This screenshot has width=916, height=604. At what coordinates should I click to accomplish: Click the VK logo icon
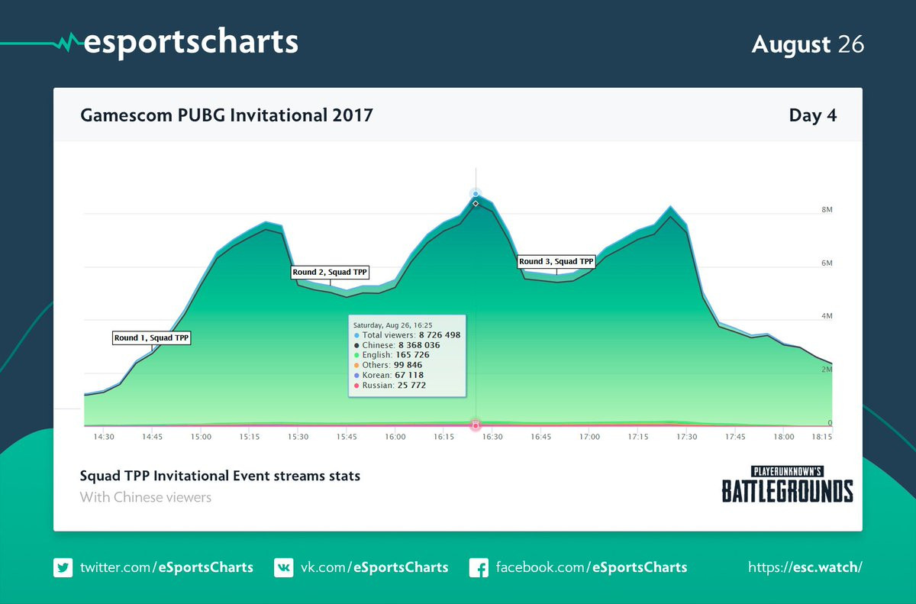point(283,567)
